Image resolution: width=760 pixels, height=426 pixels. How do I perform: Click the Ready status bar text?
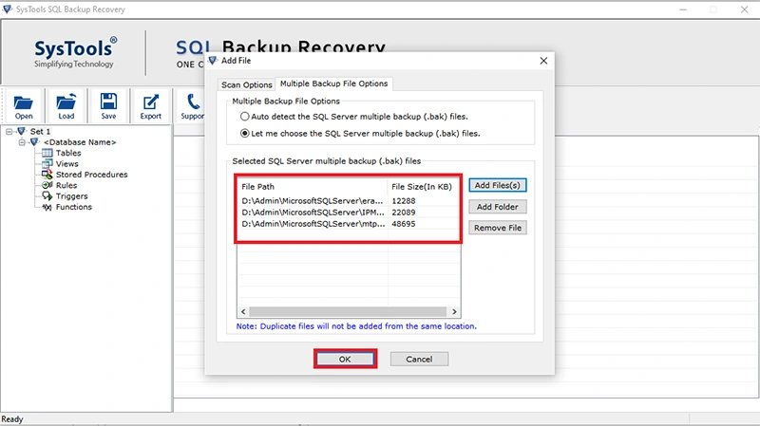pyautogui.click(x=12, y=419)
